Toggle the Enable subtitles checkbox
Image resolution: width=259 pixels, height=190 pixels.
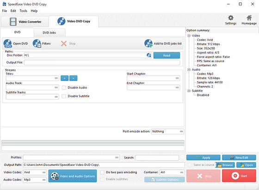point(102,179)
